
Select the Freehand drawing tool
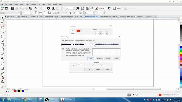[2, 36]
